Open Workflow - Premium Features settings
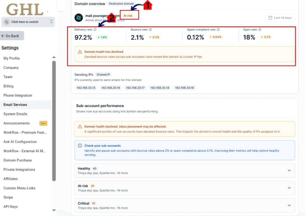The image size is (305, 216). click(25, 133)
